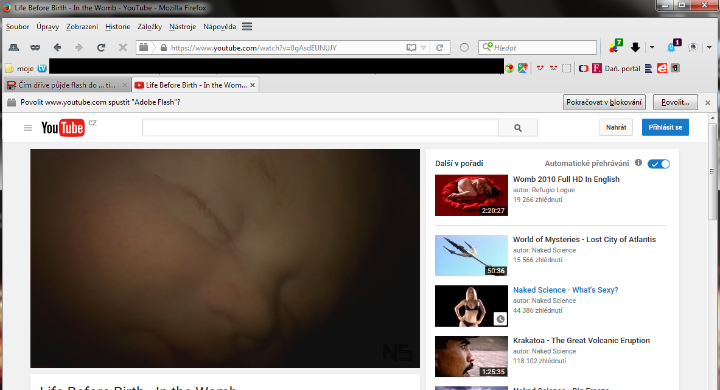Open the Google Maps bookmark icon

click(523, 68)
